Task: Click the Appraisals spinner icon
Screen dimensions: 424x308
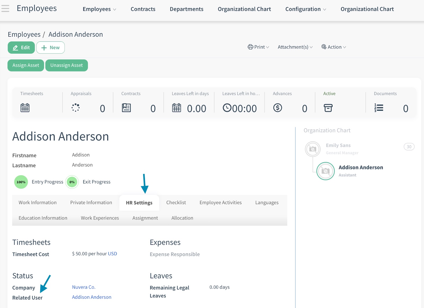Action: pyautogui.click(x=76, y=108)
